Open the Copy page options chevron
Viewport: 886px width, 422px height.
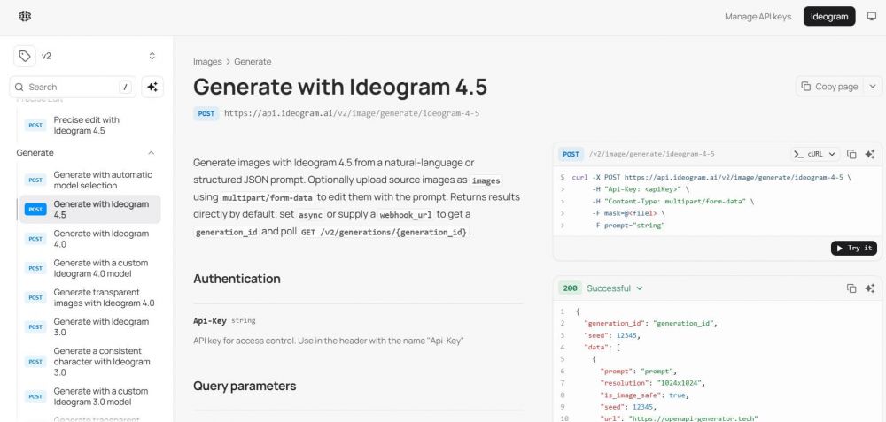coord(873,87)
